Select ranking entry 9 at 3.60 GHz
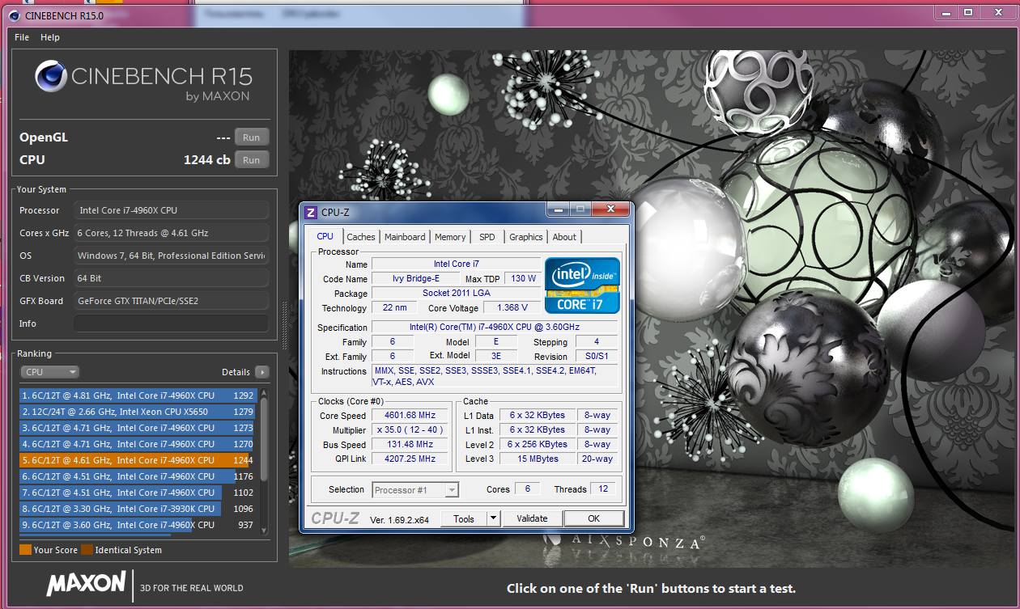The height and width of the screenshot is (609, 1020). point(138,525)
